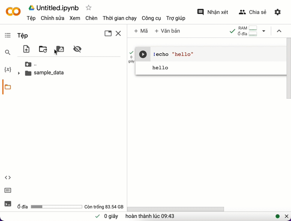The height and width of the screenshot is (221, 291).
Task: Add a code cell with + Mã
Action: tap(141, 31)
